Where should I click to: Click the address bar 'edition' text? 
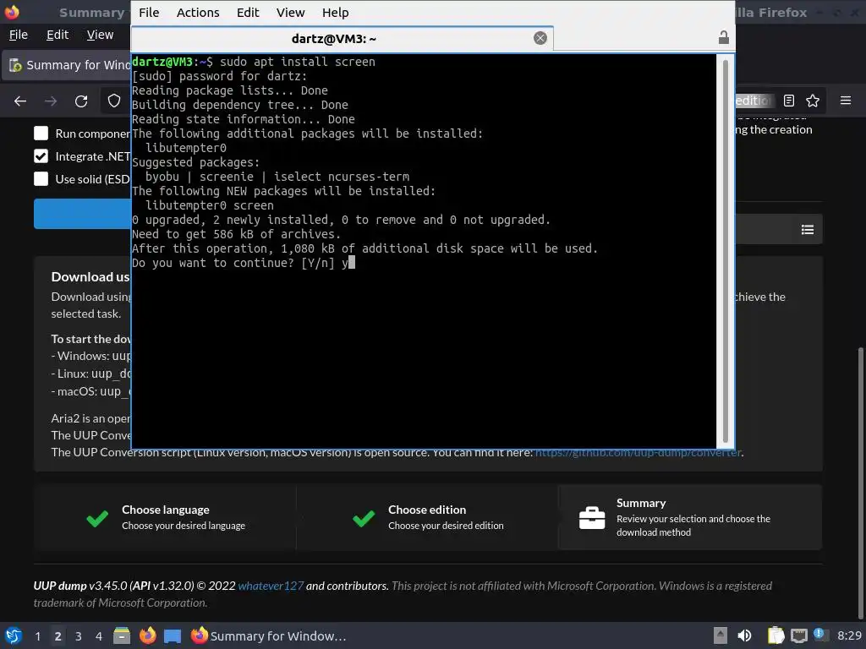[x=752, y=101]
